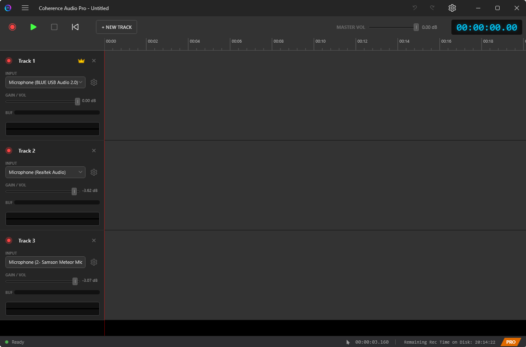Activate the skip-to-start transport icon
Image resolution: width=526 pixels, height=347 pixels.
[x=75, y=27]
